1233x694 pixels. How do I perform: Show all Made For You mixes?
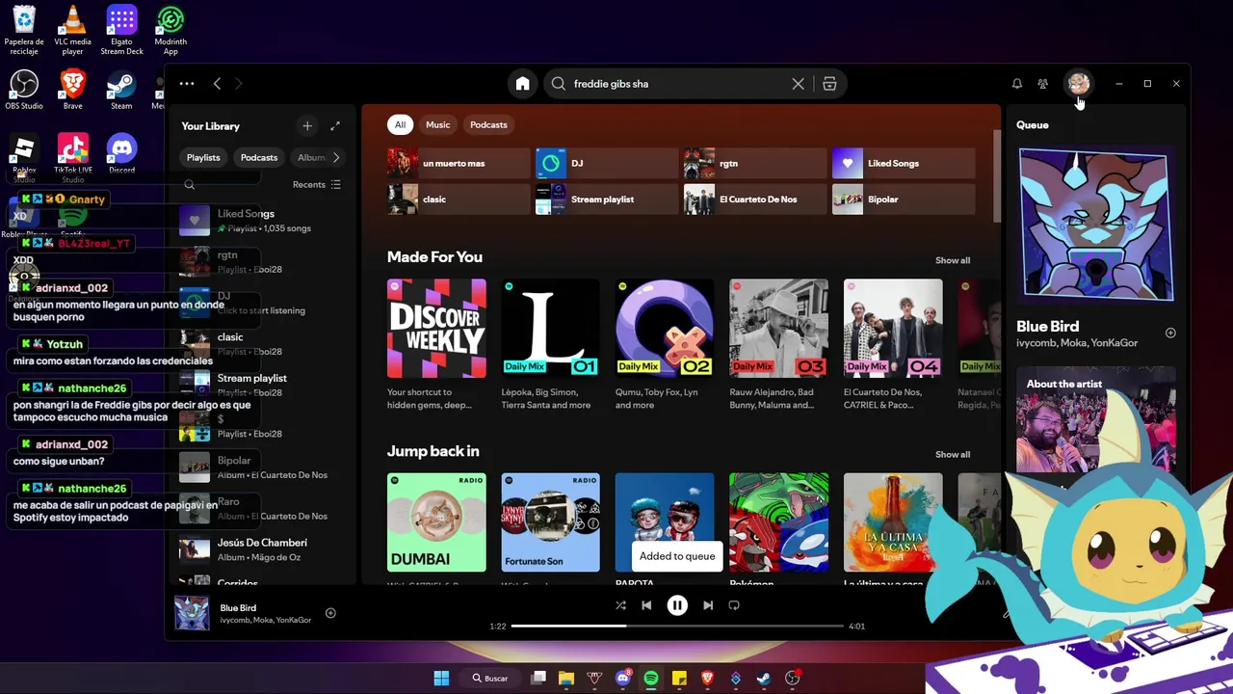click(953, 260)
